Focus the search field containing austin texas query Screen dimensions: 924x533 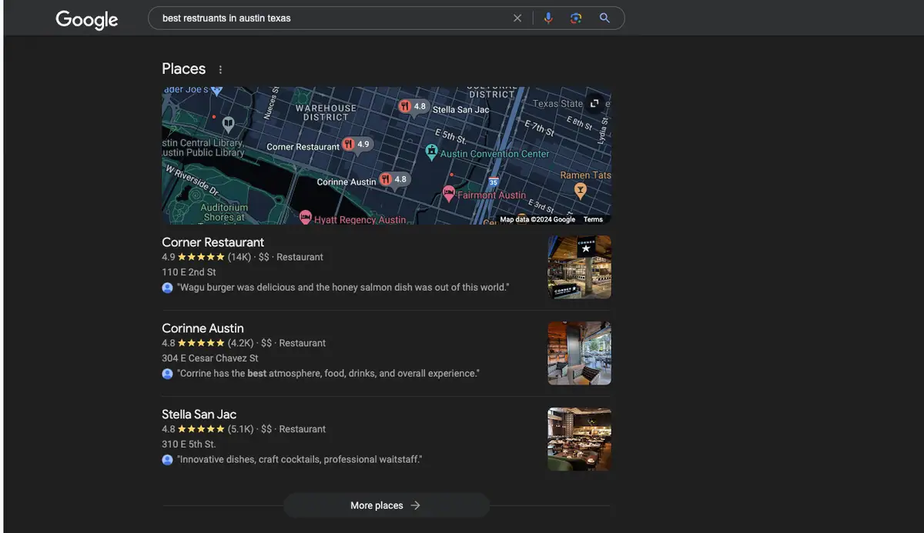331,18
